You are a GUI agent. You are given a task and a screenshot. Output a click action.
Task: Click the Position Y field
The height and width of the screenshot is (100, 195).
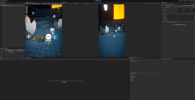[x=187, y=9]
